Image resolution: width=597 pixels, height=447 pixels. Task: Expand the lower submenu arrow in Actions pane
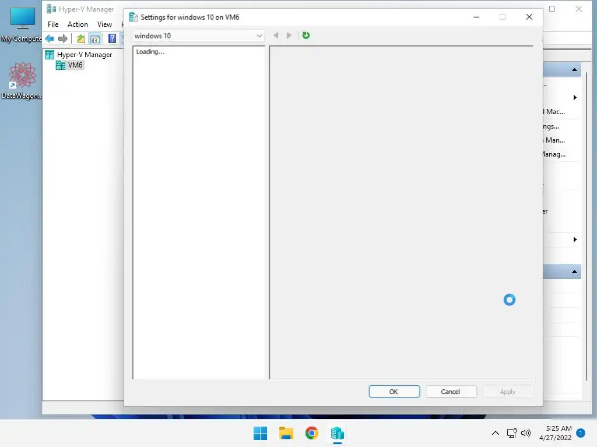[575, 239]
